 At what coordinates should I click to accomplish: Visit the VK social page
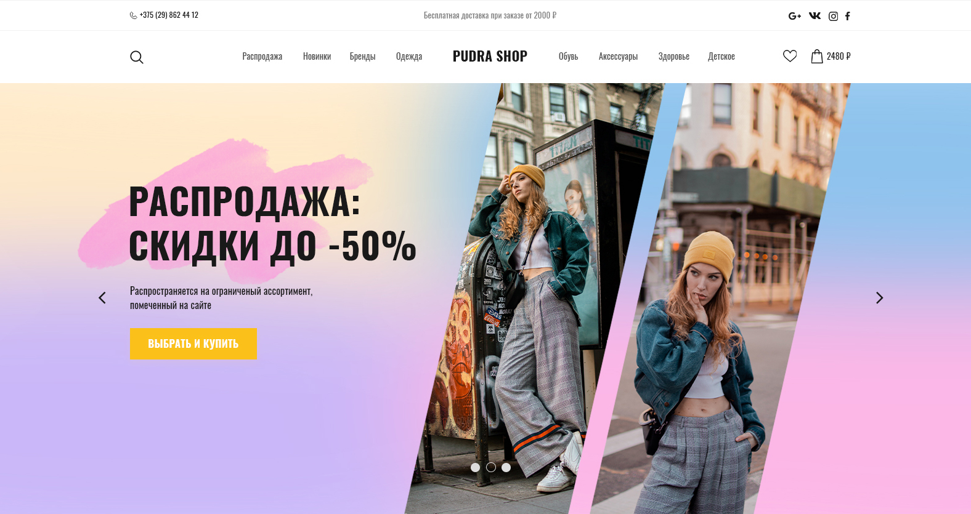tap(815, 16)
